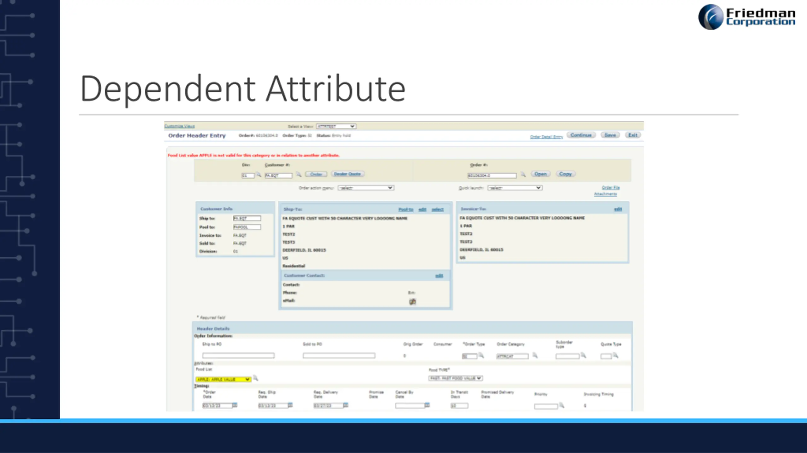Click the Save button
Image resolution: width=807 pixels, height=453 pixels.
point(610,135)
